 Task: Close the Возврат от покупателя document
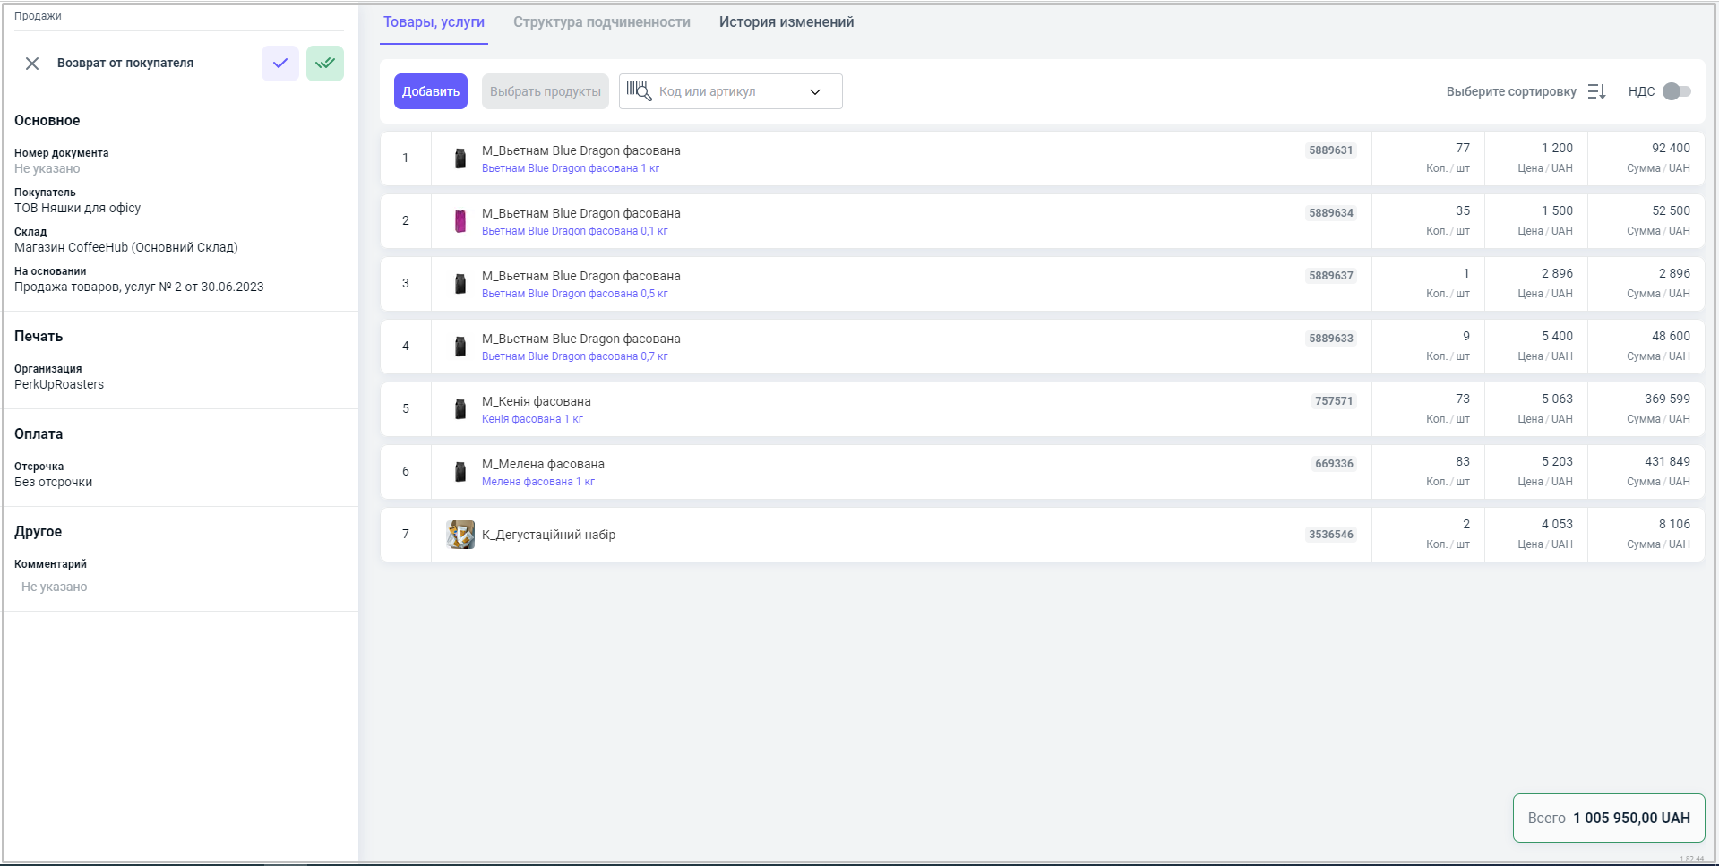pyautogui.click(x=32, y=64)
